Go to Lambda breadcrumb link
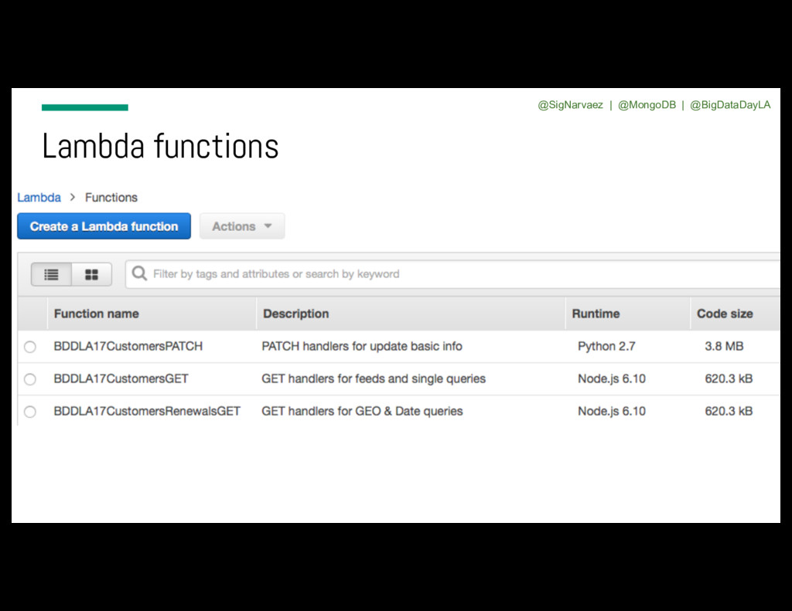 click(x=39, y=198)
